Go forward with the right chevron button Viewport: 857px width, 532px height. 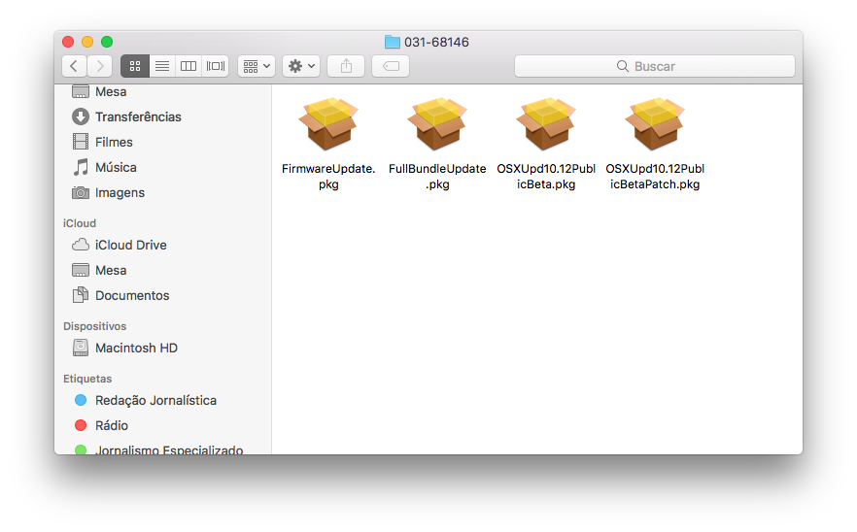point(100,66)
